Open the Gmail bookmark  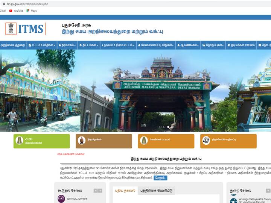(x=3, y=11)
